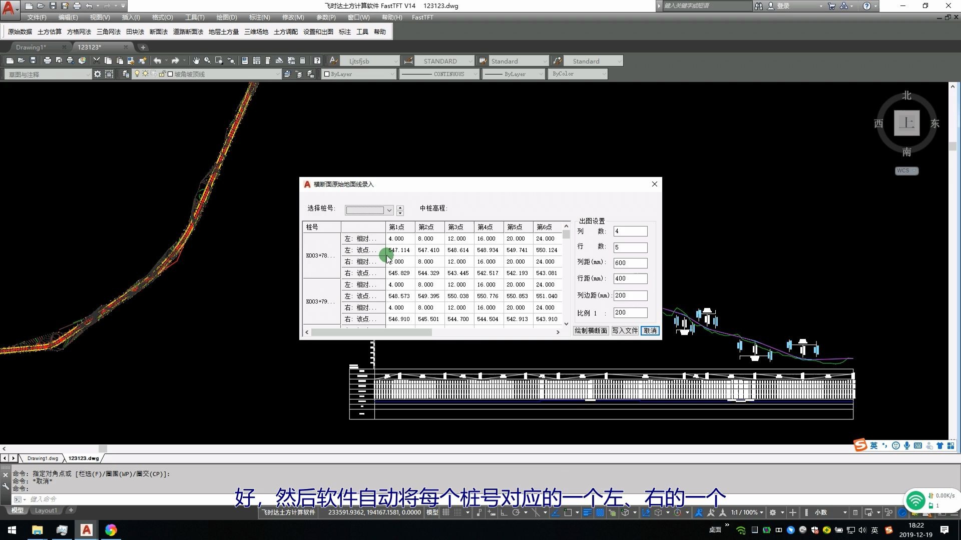
Task: Click the Pan hand tool icon
Action: [196, 61]
